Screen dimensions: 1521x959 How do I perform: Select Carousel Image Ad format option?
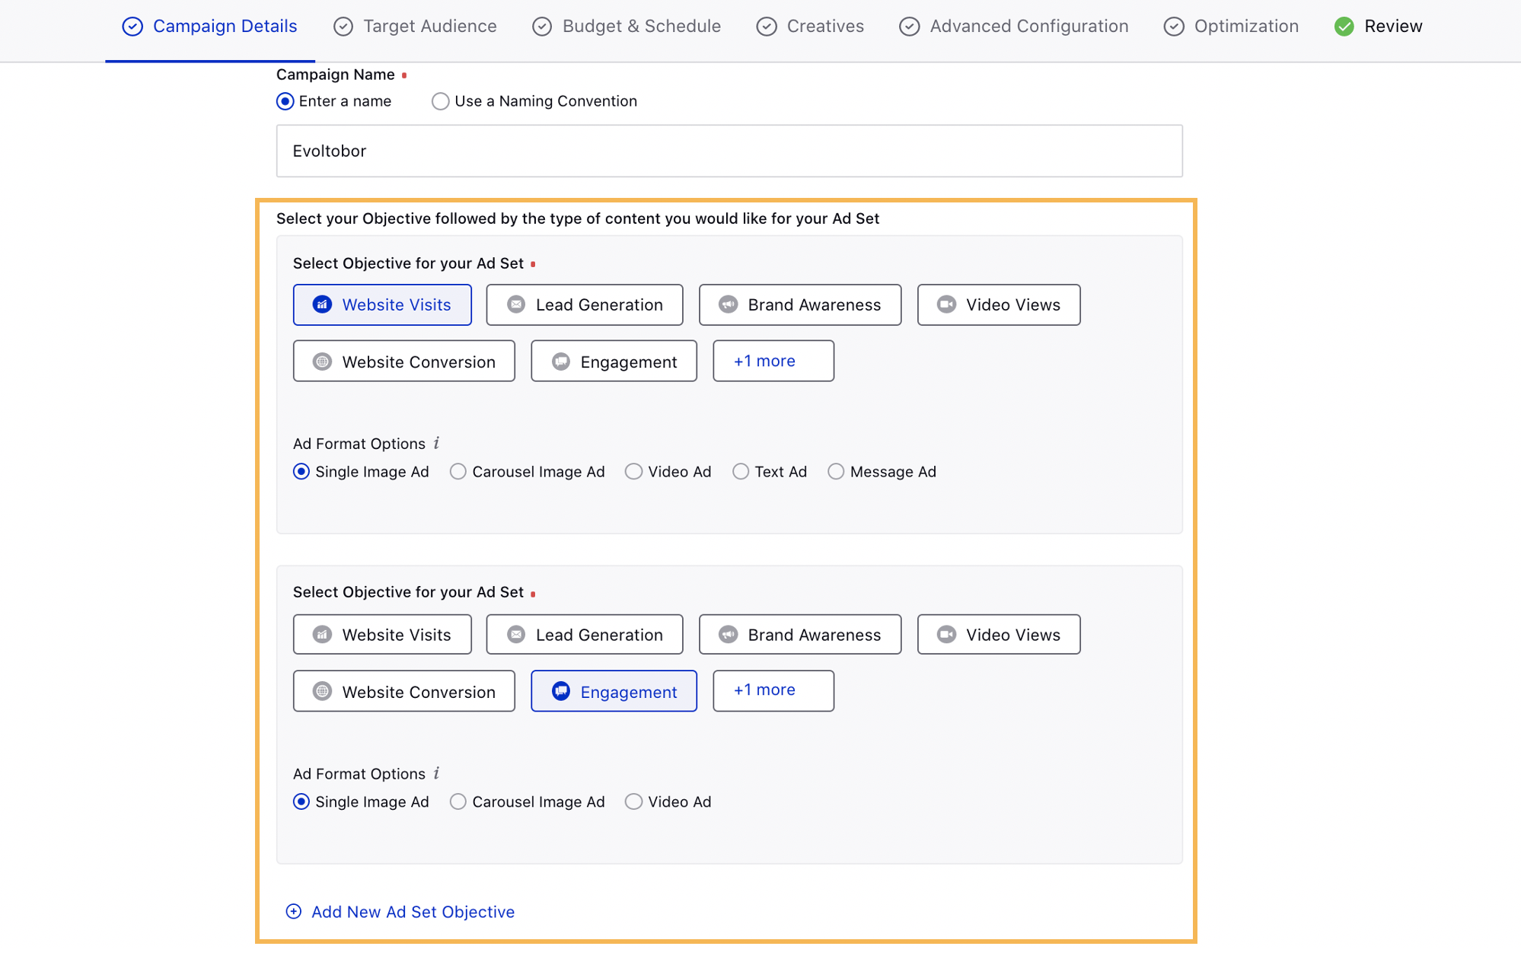(458, 472)
